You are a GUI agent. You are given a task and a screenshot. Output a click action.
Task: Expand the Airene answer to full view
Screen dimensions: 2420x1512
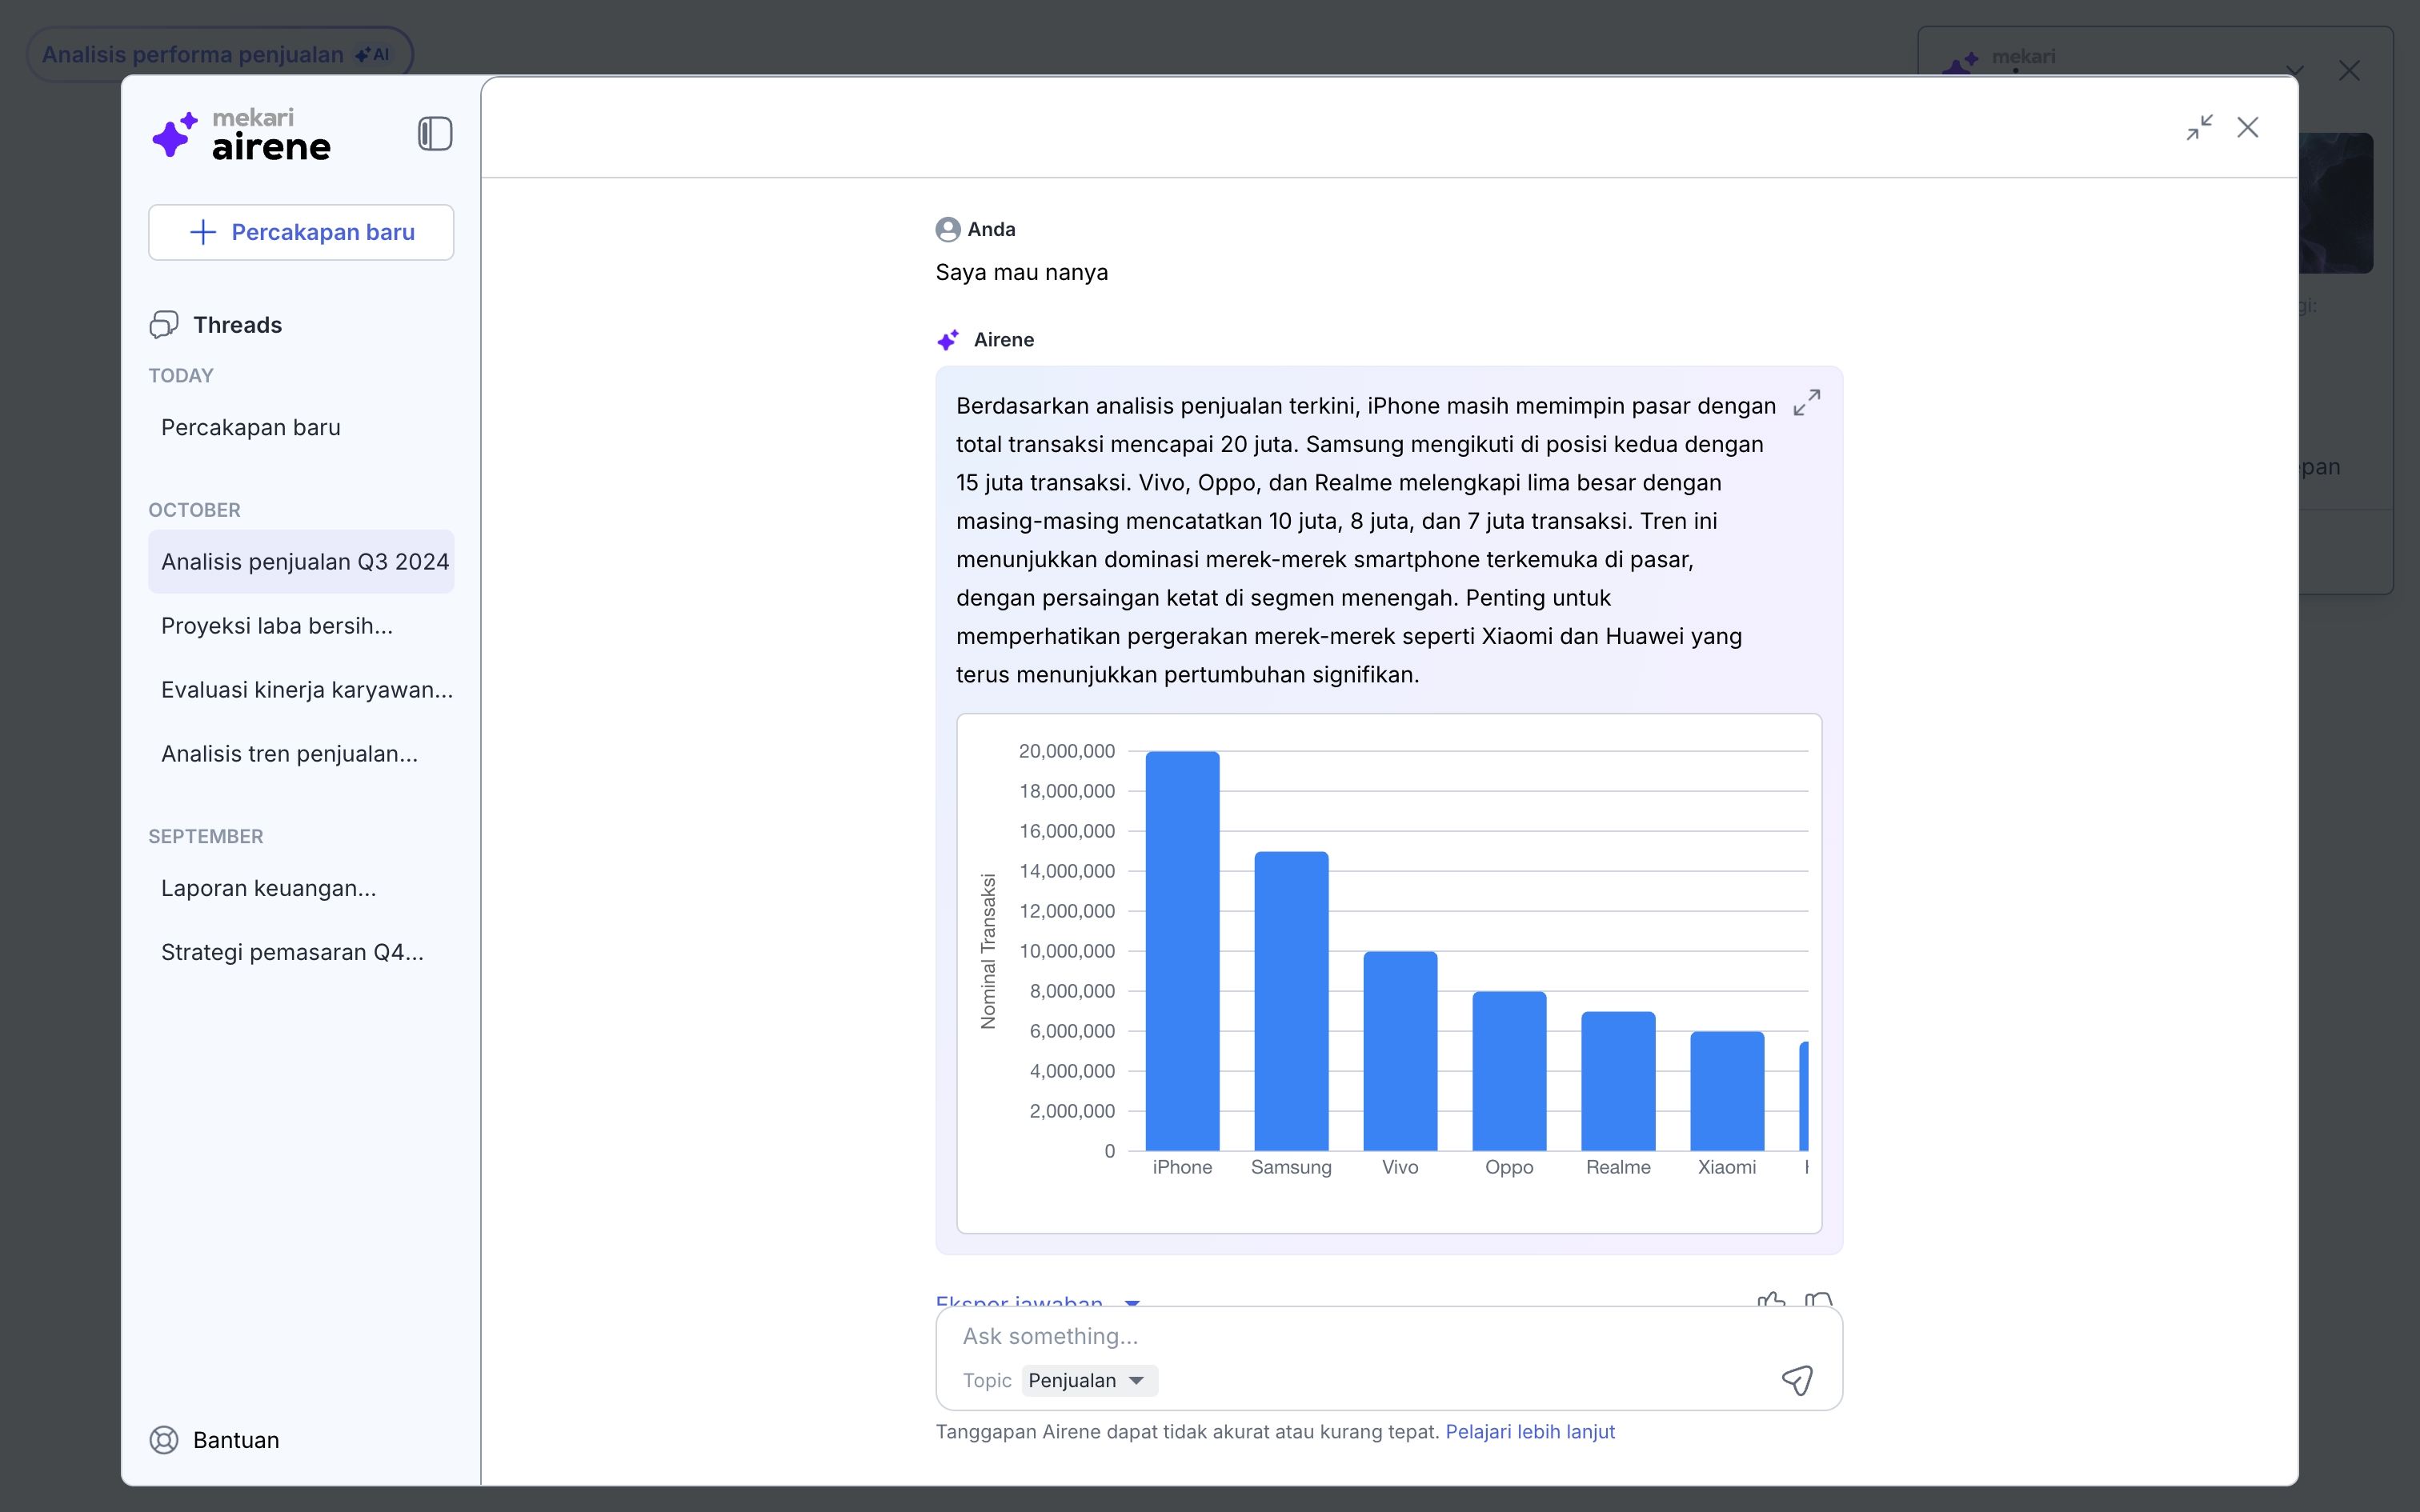(x=1806, y=402)
